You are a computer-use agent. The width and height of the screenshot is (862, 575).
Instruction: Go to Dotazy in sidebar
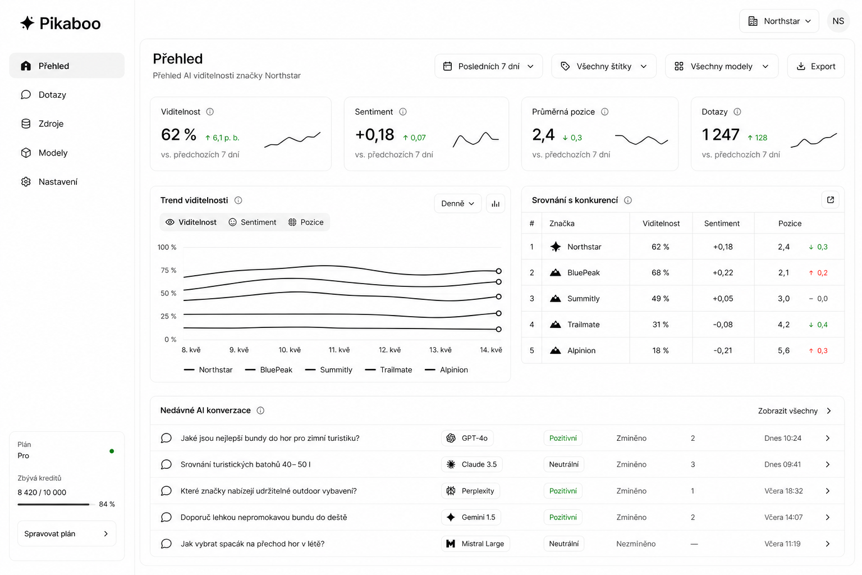(67, 95)
